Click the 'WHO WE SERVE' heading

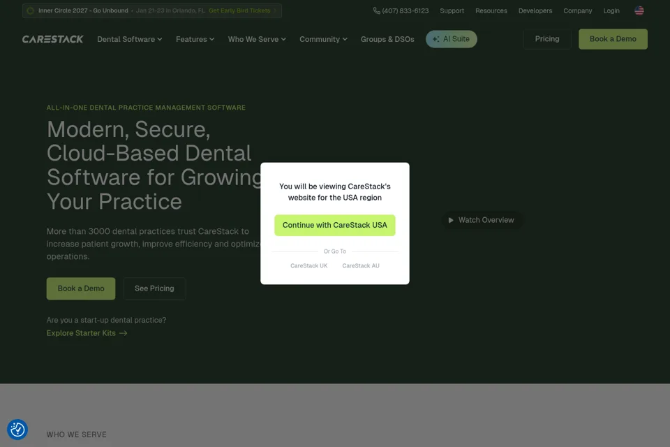77,434
